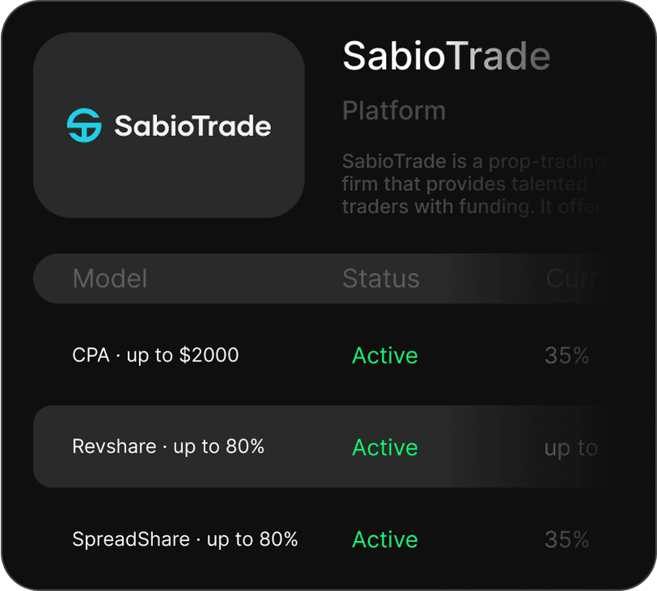Click the SabioTrade wordmark beside the logo
The width and height of the screenshot is (657, 591).
click(194, 126)
